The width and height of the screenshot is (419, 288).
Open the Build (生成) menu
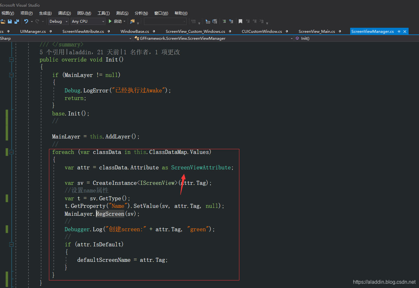pyautogui.click(x=45, y=13)
